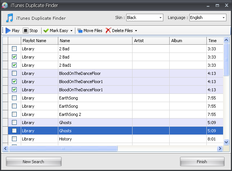Tick the checkbox for EarthSong 2
The width and height of the screenshot is (232, 171).
[x=14, y=114]
